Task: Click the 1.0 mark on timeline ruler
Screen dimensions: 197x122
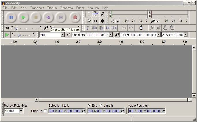Action: pyautogui.click(x=57, y=42)
